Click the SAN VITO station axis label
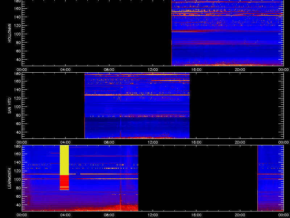Image resolution: width=290 pixels, height=218 pixels. tap(9, 106)
